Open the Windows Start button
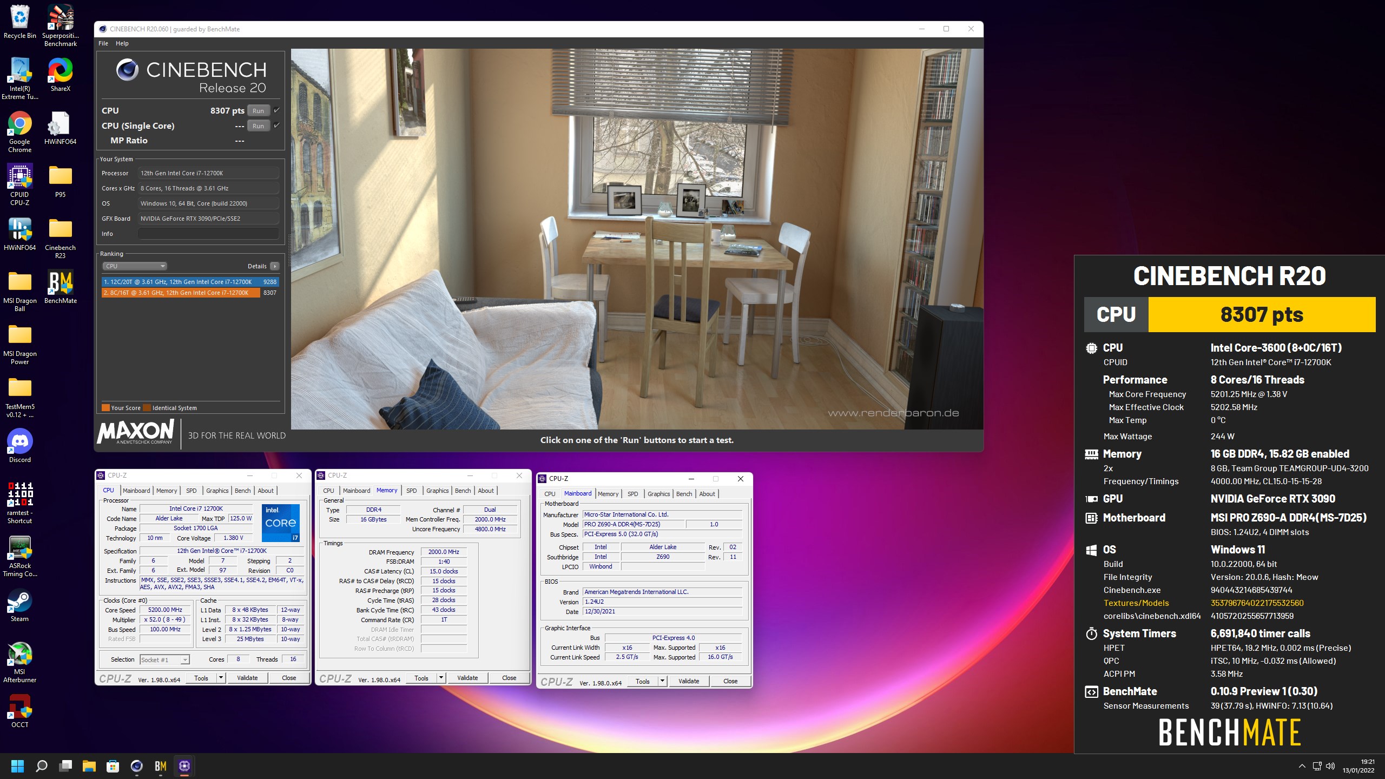Screen dimensions: 1385x779 [x=18, y=766]
